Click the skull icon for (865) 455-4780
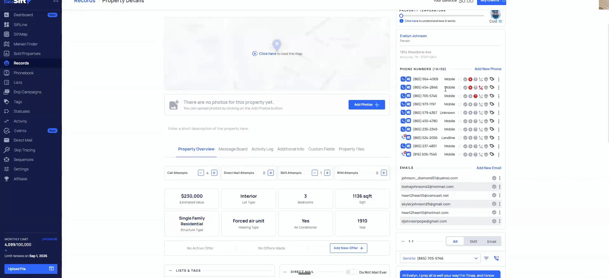Viewport: 609px width, 278px height. 486,121
